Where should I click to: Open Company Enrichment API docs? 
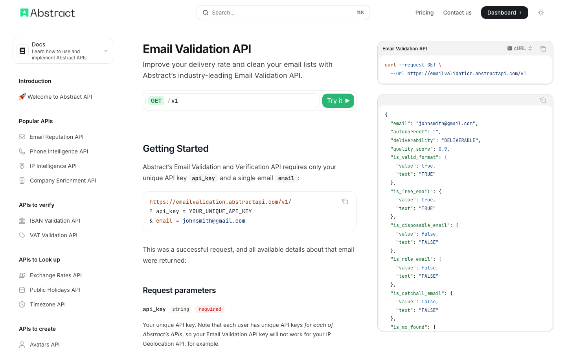click(63, 181)
